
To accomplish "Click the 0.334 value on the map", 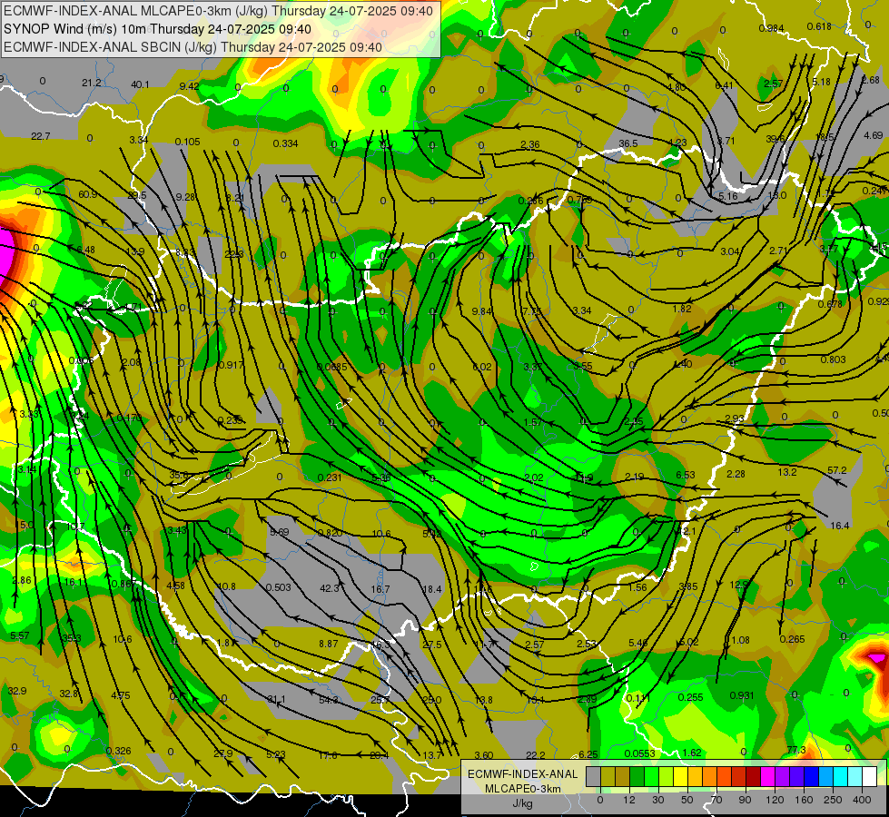I will pos(285,143).
